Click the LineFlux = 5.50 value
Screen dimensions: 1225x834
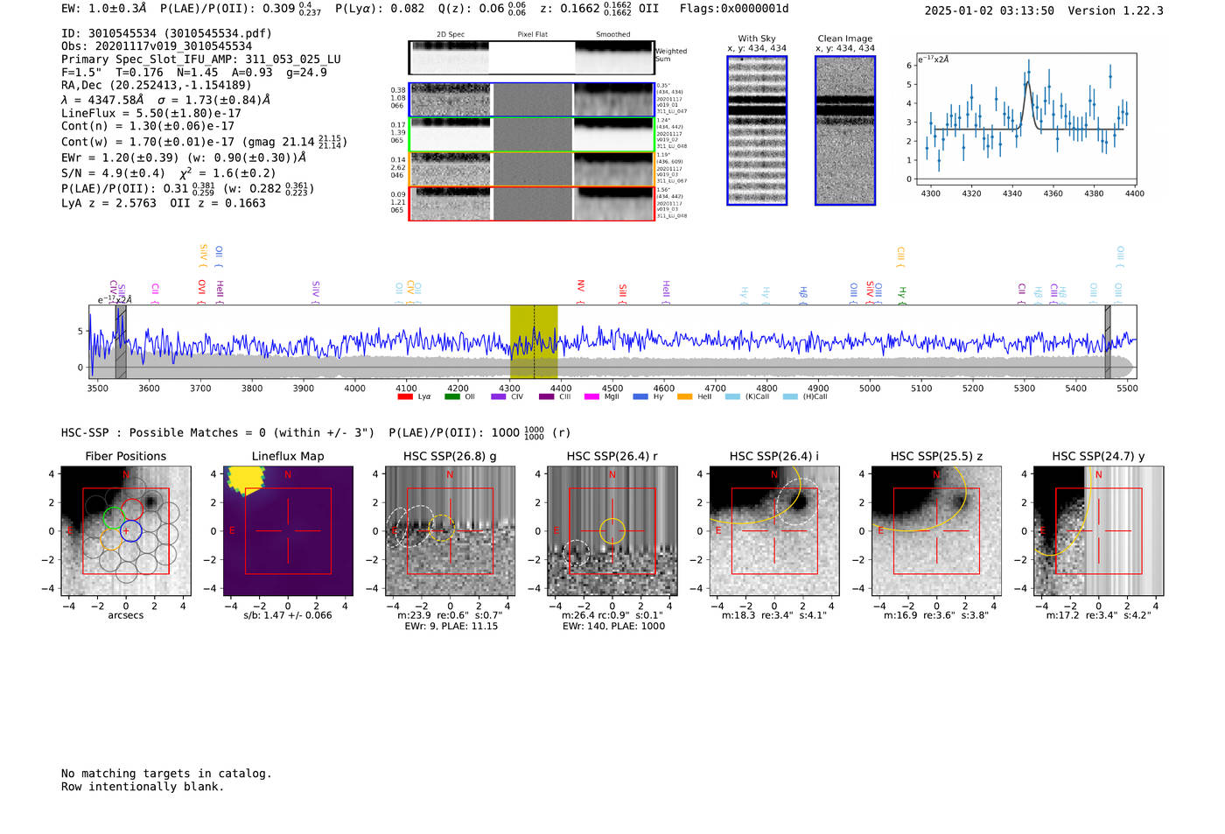(x=151, y=113)
